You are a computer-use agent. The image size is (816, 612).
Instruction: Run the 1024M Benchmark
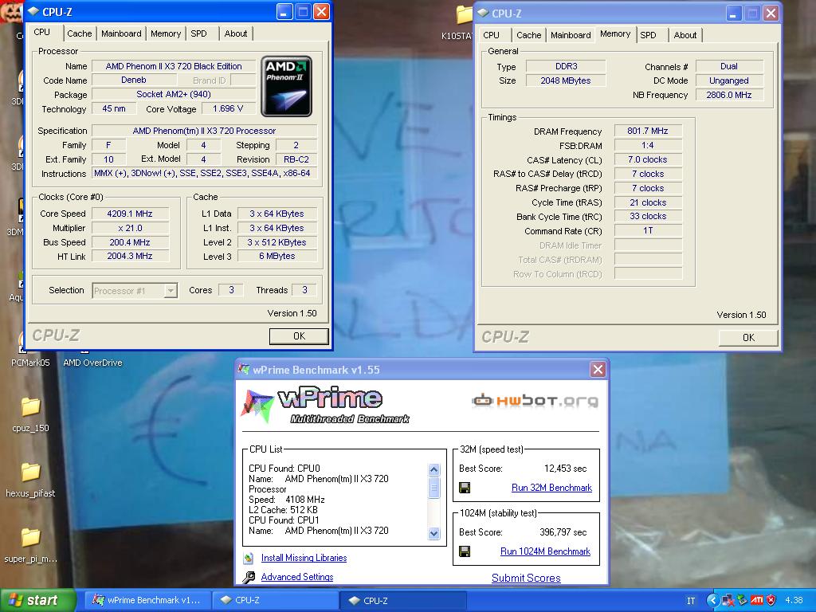coord(545,551)
